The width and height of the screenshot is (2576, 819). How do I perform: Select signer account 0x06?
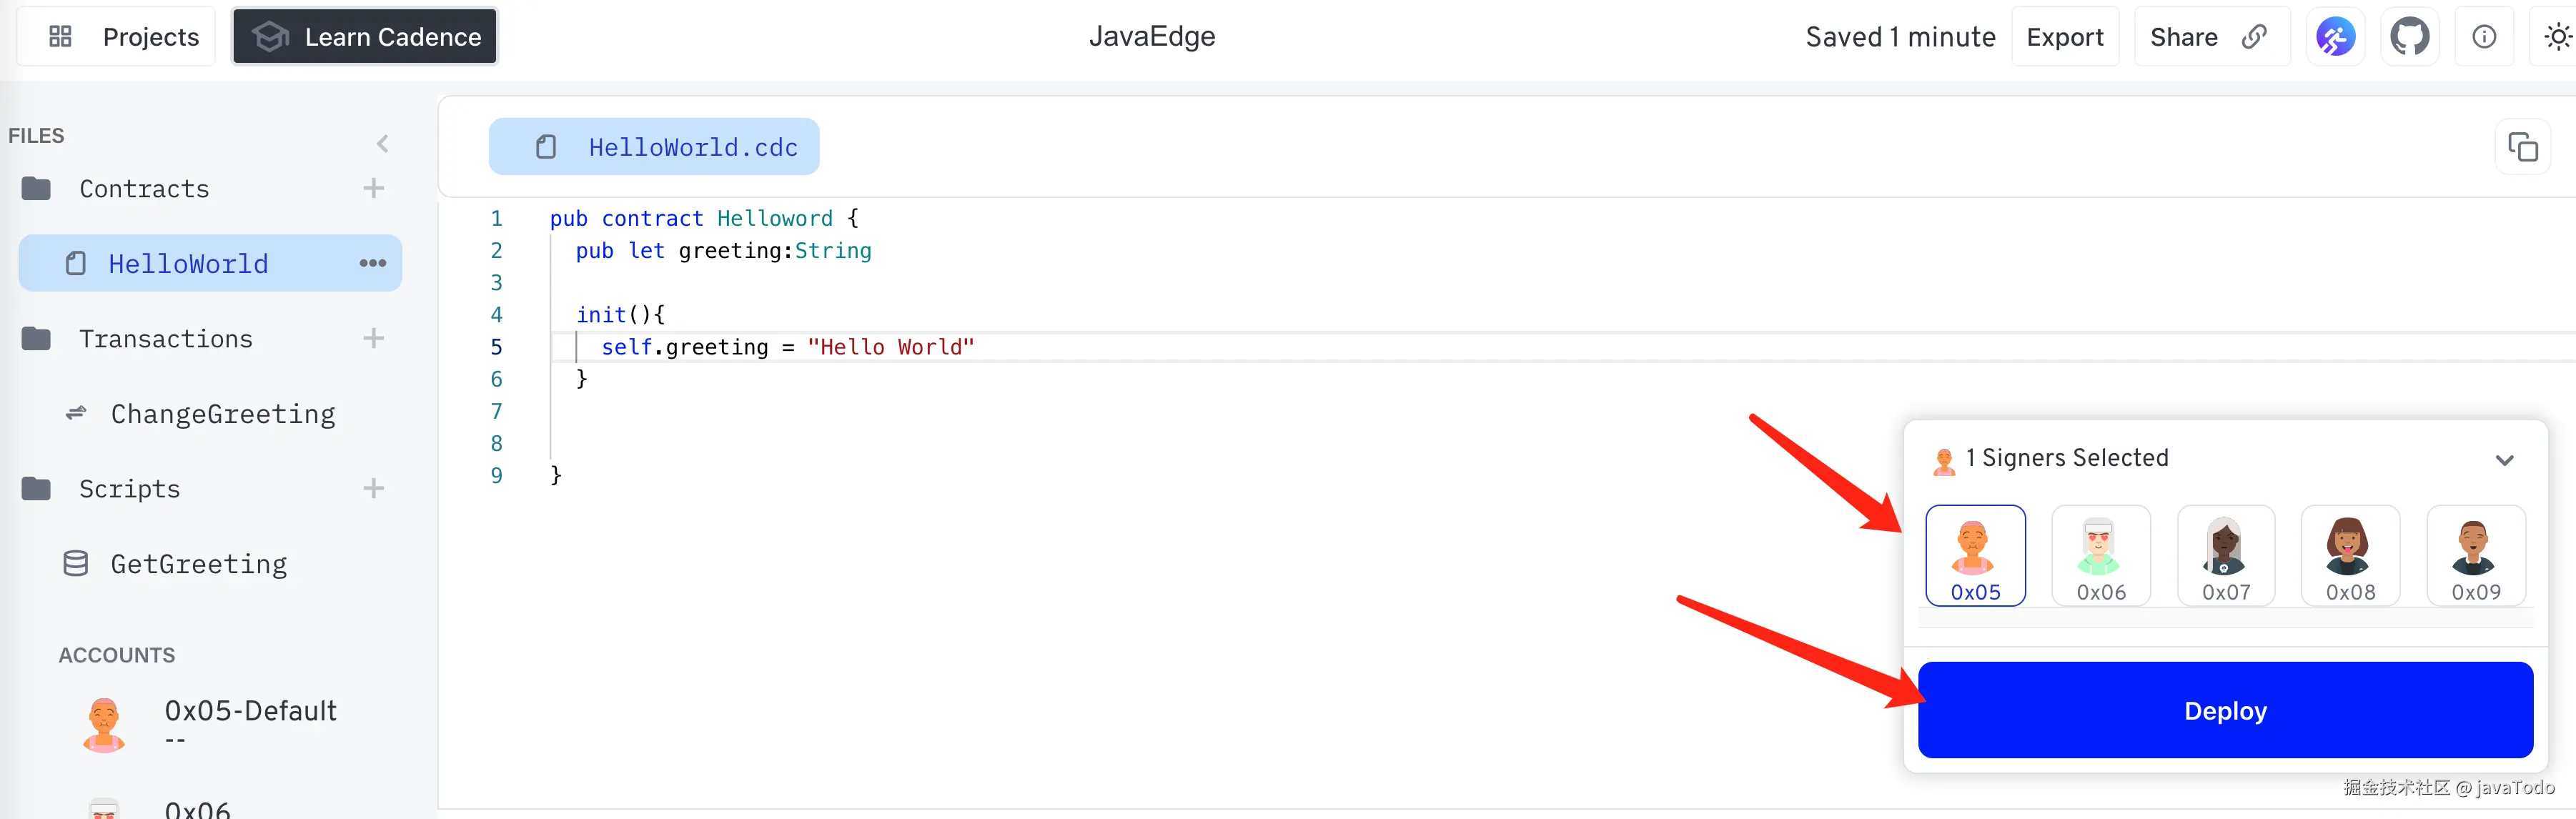2100,556
